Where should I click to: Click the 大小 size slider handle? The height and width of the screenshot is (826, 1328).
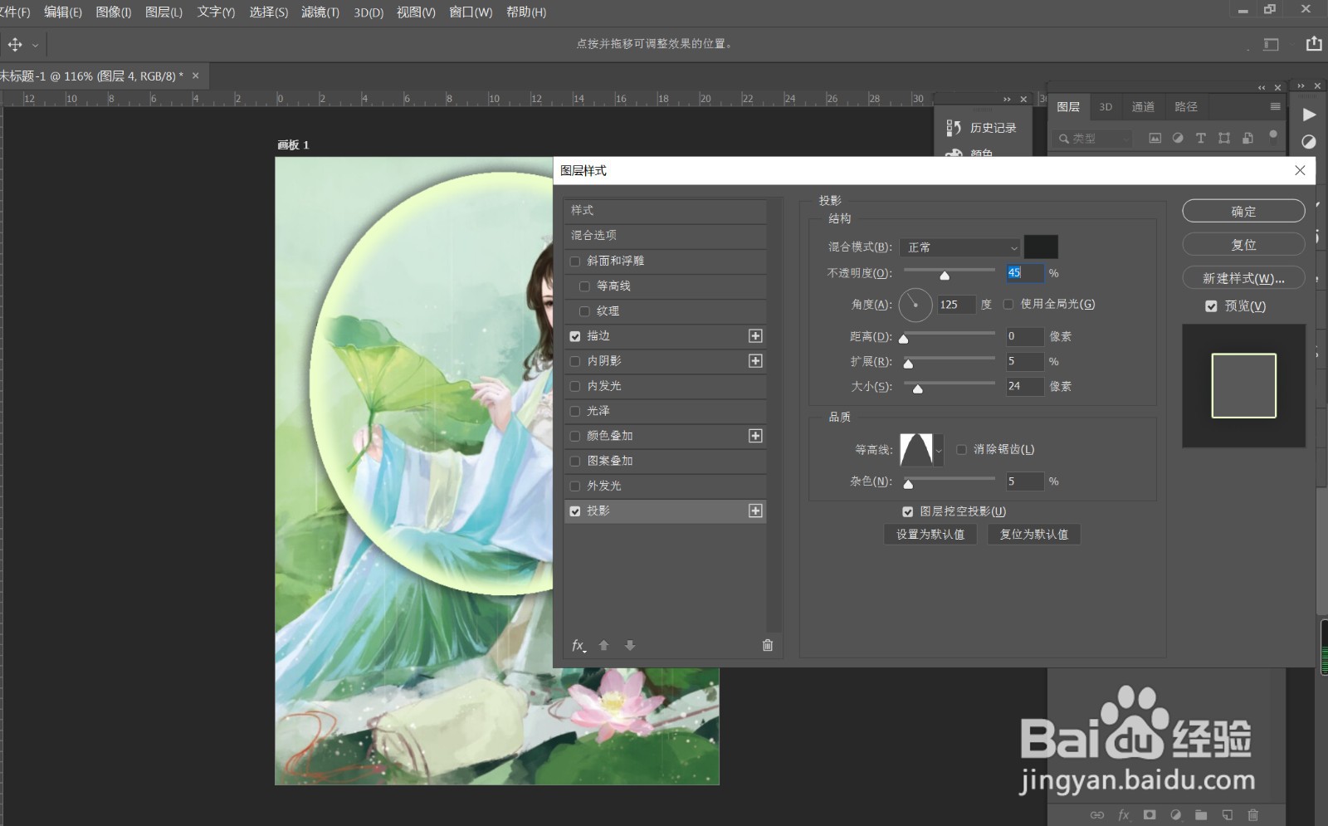click(917, 389)
